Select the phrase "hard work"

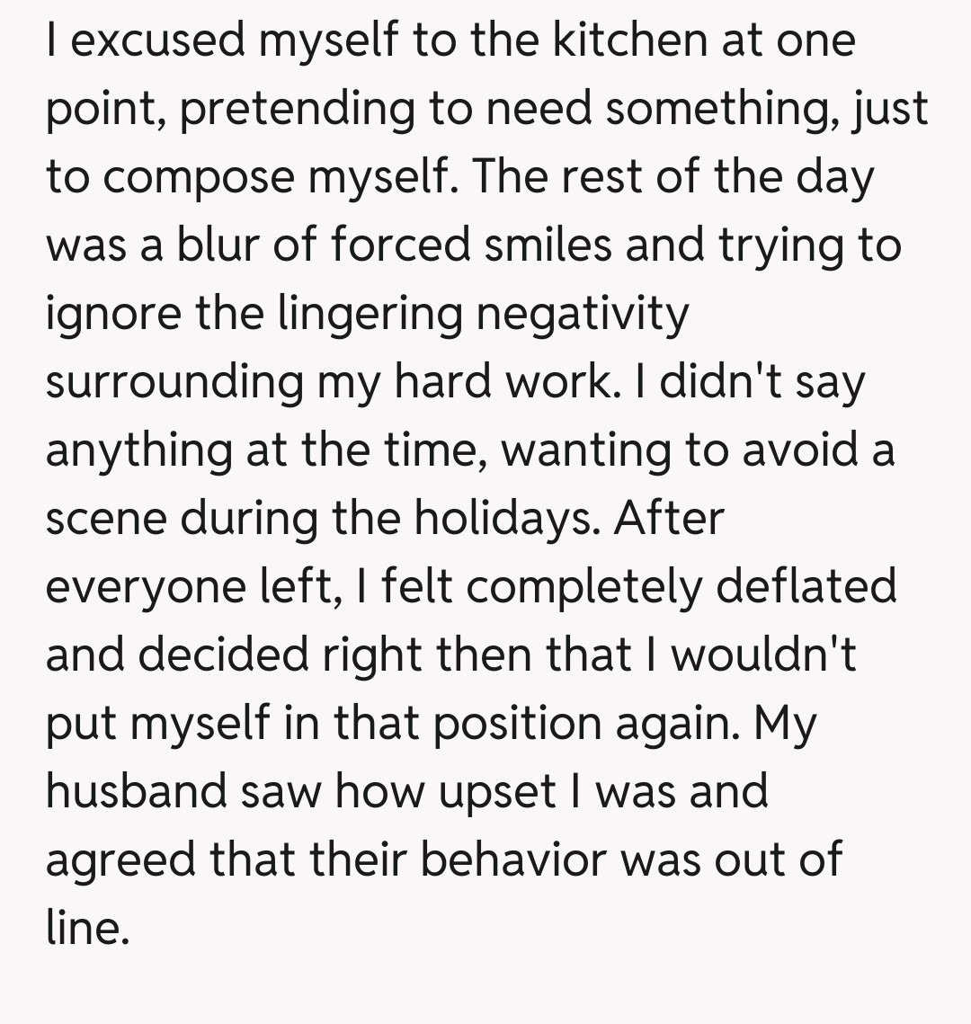pyautogui.click(x=501, y=382)
